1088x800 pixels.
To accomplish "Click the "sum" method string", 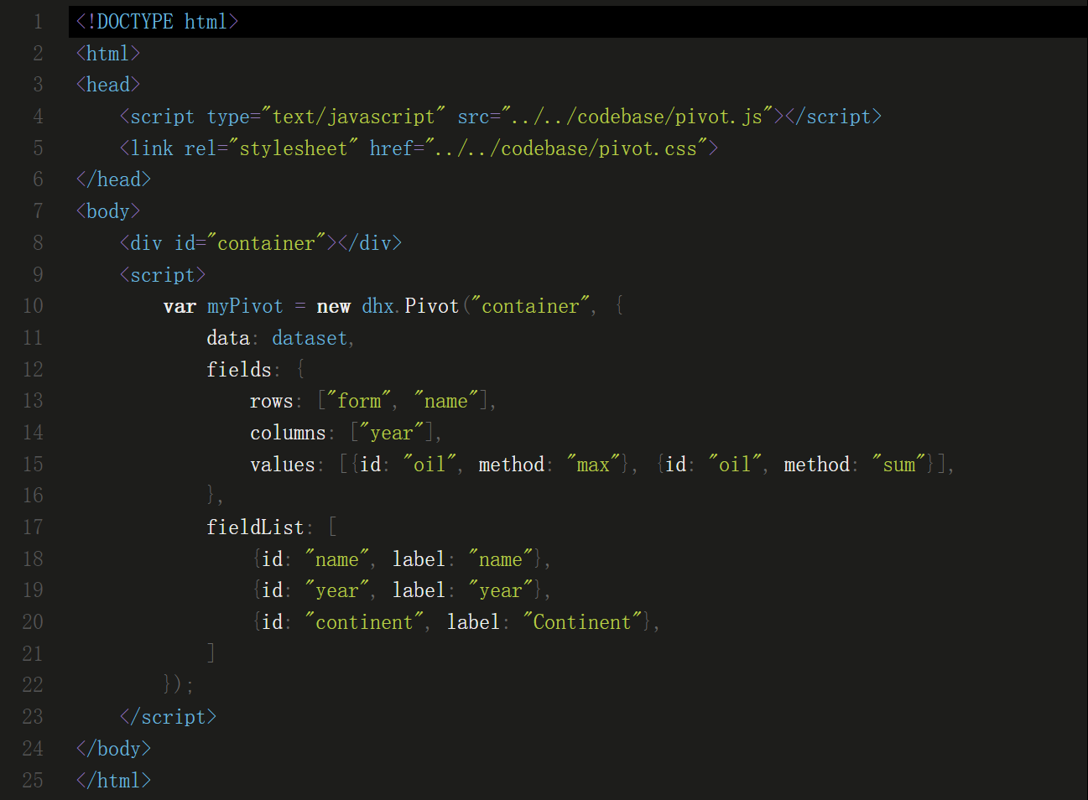I will click(x=898, y=465).
